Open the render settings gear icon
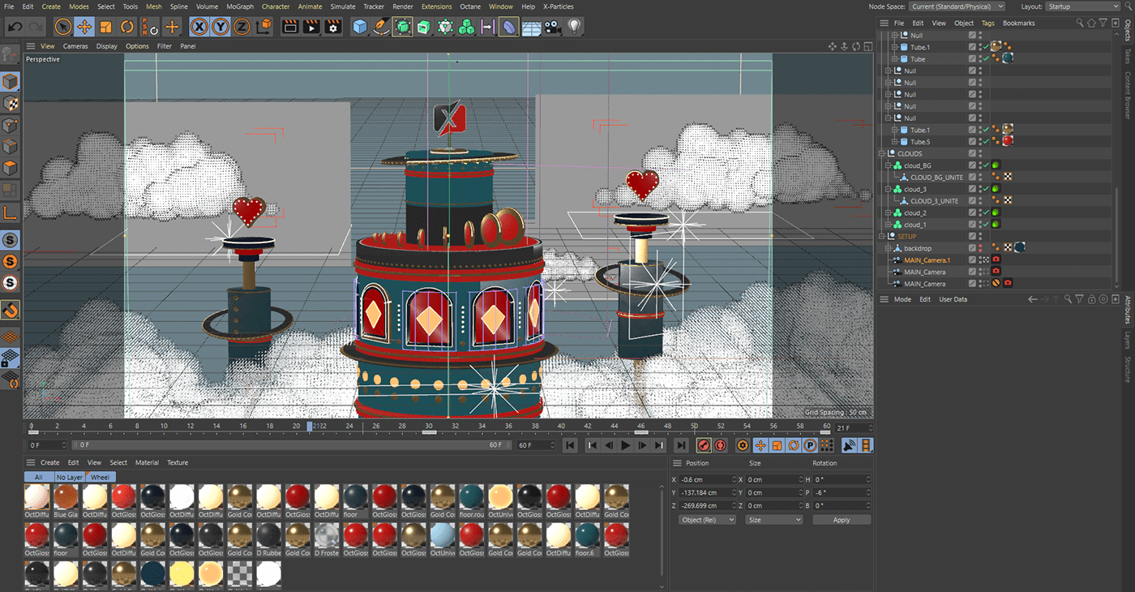Viewport: 1135px width, 592px height. click(x=332, y=27)
